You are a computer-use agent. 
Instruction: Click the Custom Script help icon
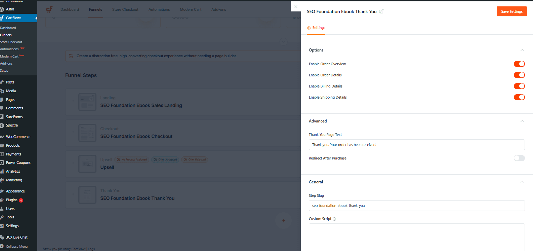click(334, 219)
